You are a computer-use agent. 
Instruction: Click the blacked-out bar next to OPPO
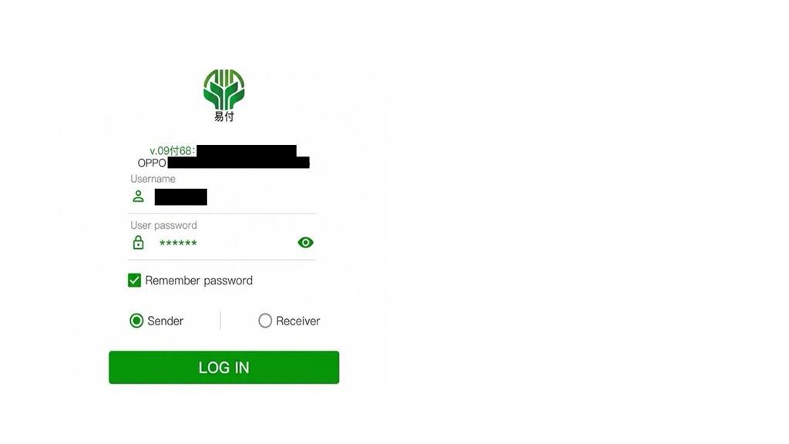pyautogui.click(x=239, y=163)
